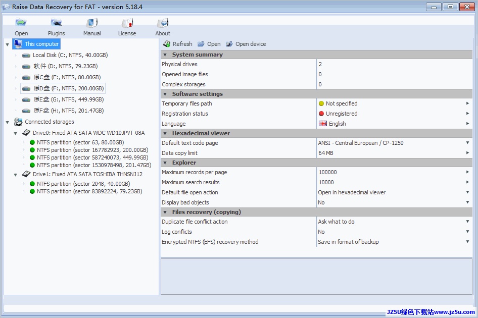The width and height of the screenshot is (478, 318).
Task: Click the F: NTFS 200.00GB drive icon
Action: point(26,89)
